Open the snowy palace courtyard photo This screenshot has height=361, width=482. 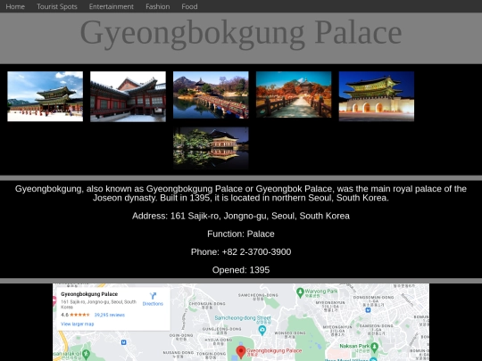(46, 96)
